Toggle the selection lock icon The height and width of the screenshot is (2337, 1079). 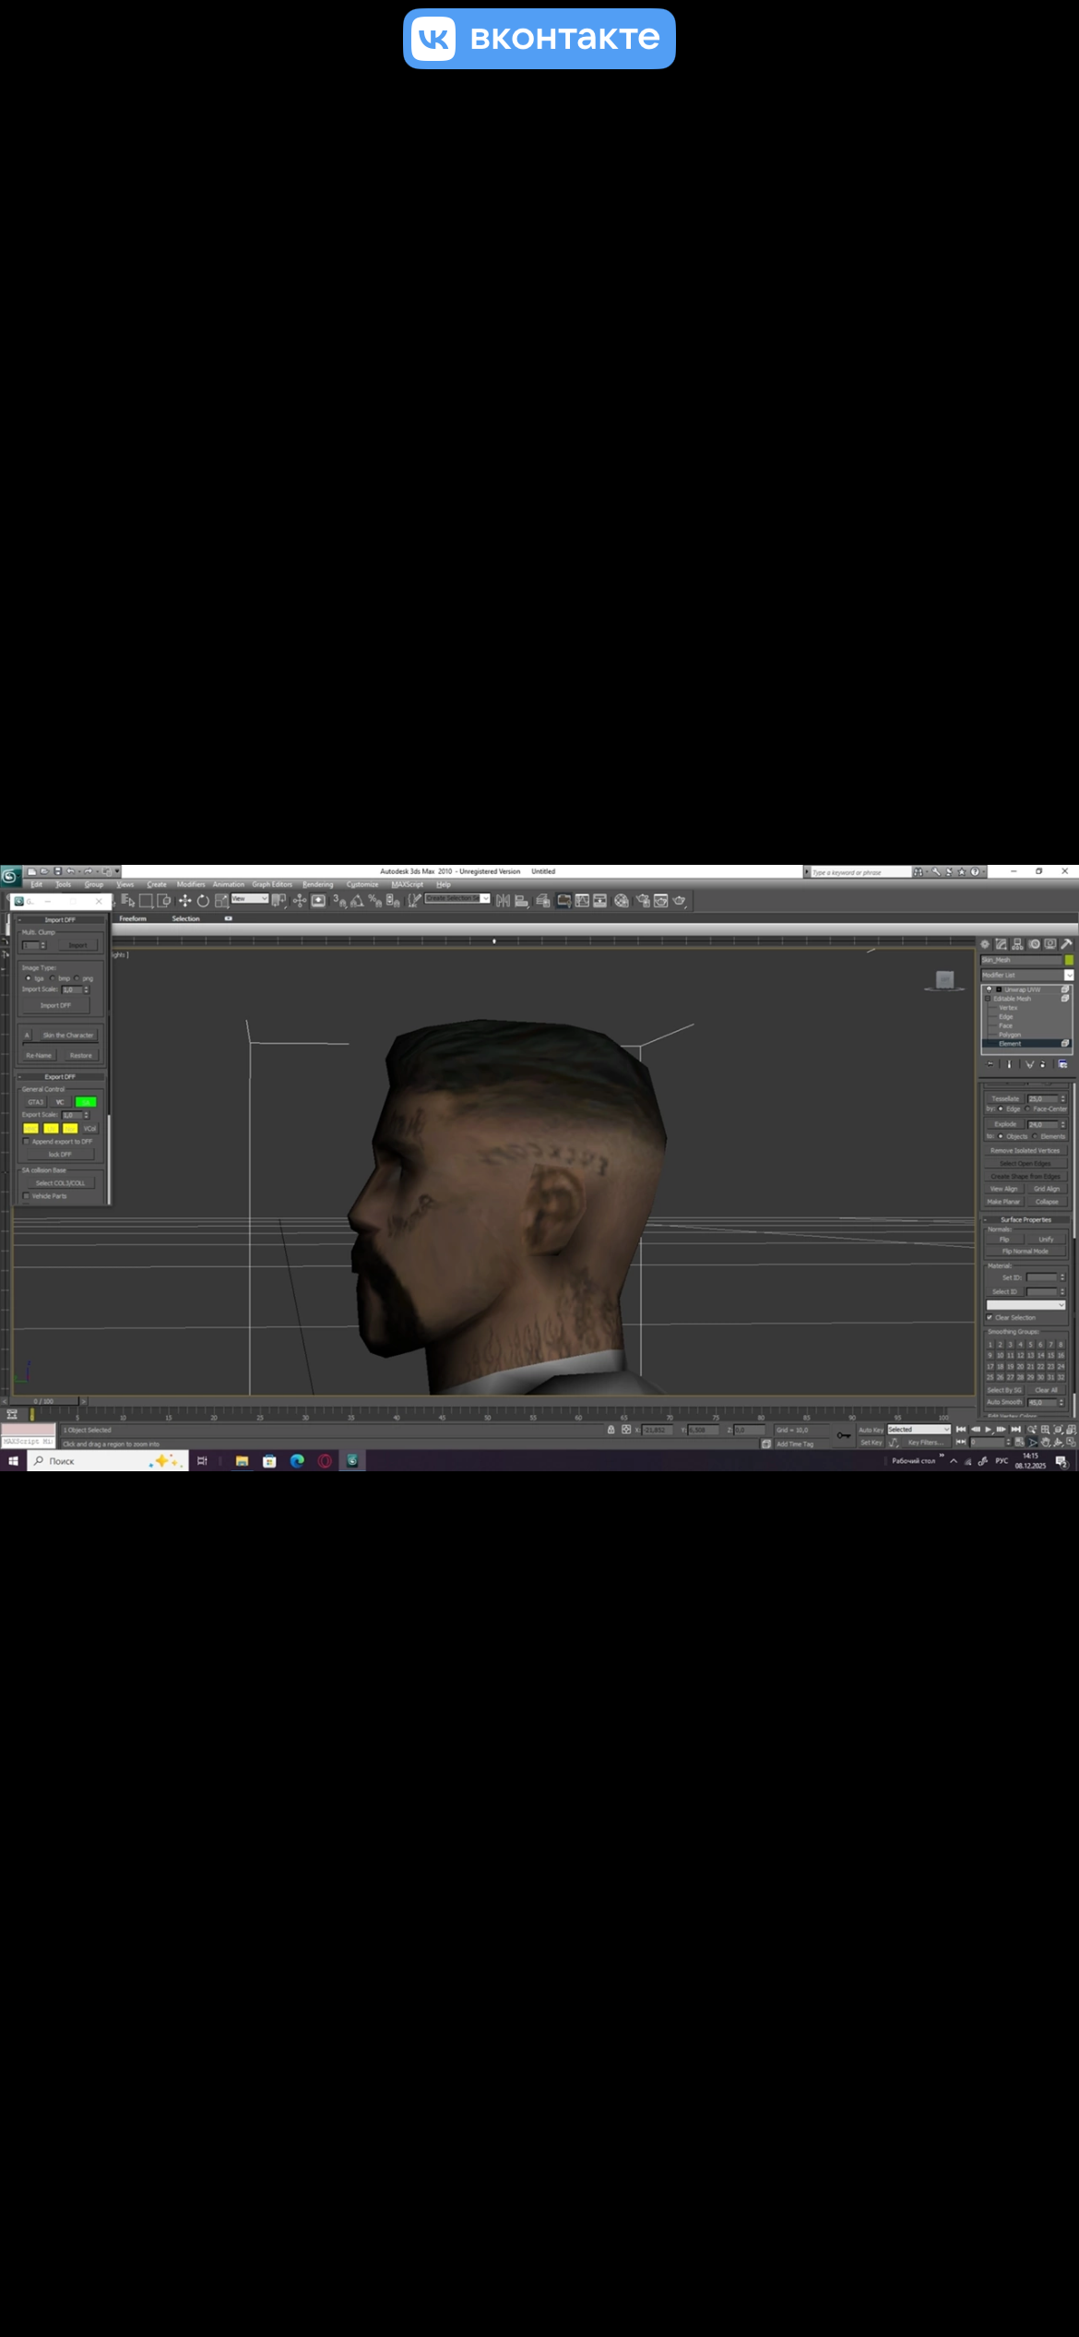[x=611, y=1430]
